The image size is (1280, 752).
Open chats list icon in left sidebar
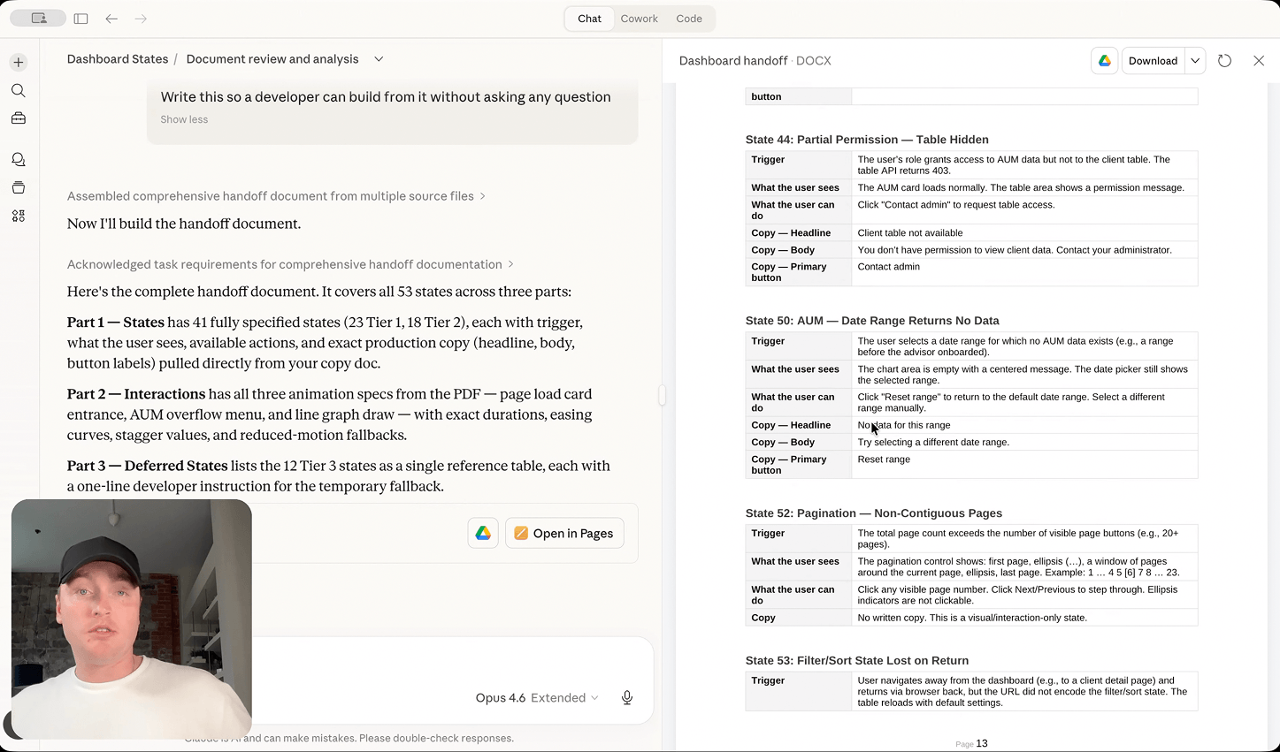pos(19,160)
